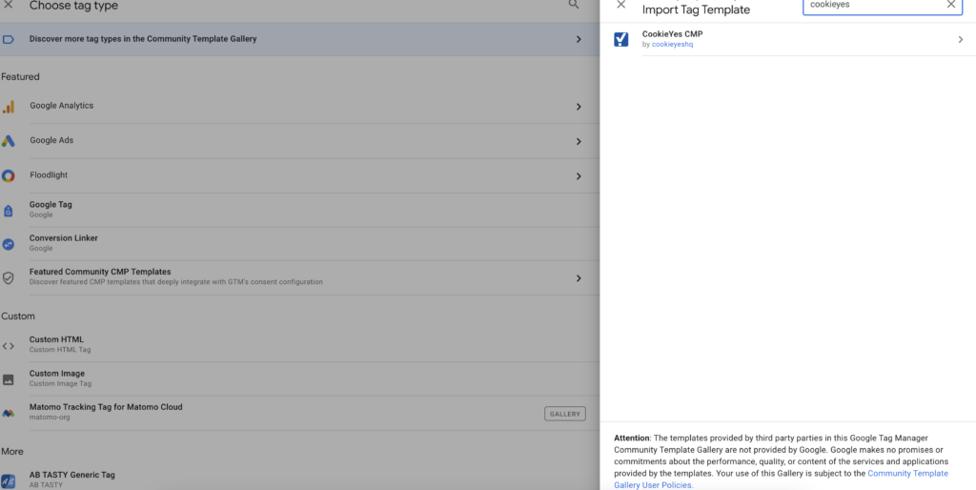Click the Custom HTML code brackets icon
Image resolution: width=976 pixels, height=490 pixels.
9,345
